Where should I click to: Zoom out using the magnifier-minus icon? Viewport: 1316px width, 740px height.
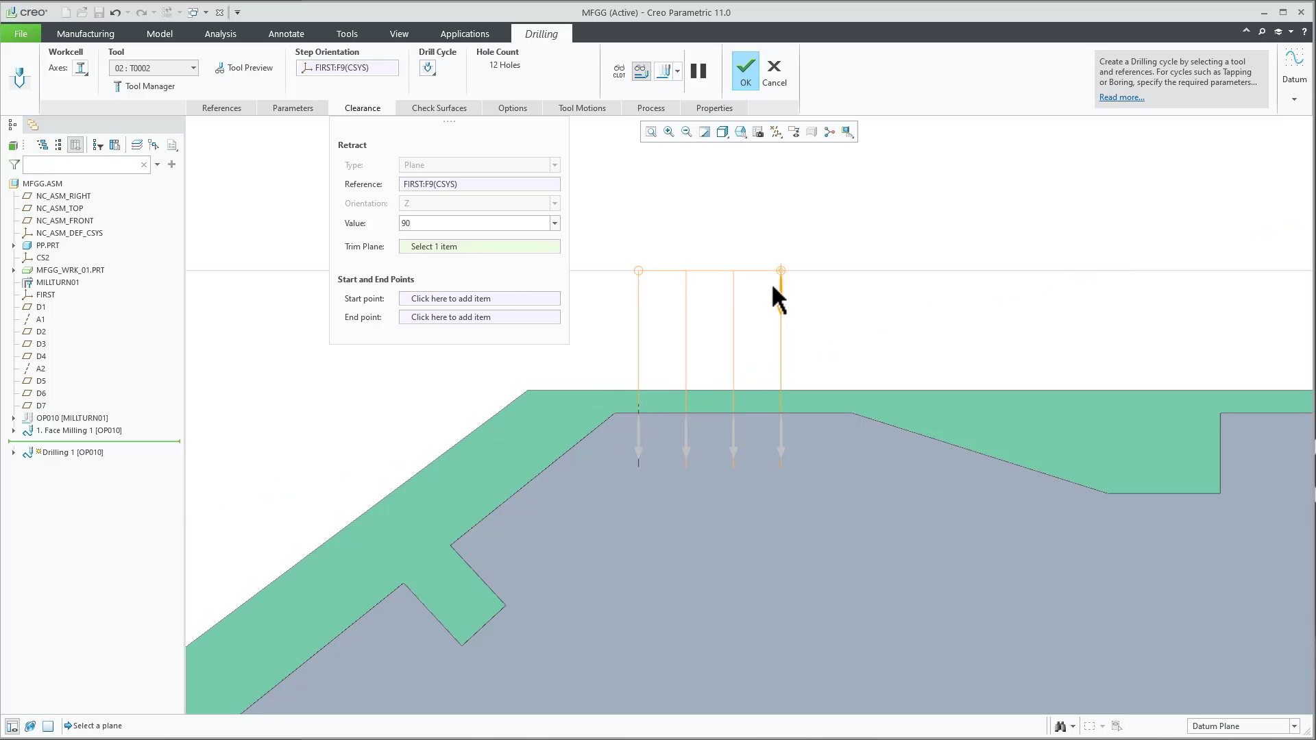686,132
